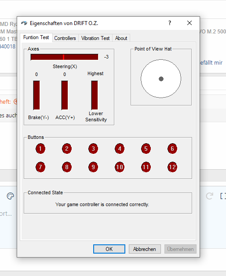Click the 'Lower Sensitivity' label
Viewport: 226px width, 276px height.
click(x=96, y=116)
